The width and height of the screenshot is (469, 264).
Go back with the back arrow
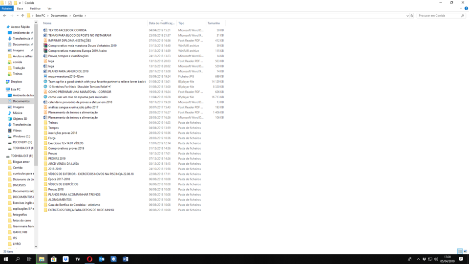[4, 16]
